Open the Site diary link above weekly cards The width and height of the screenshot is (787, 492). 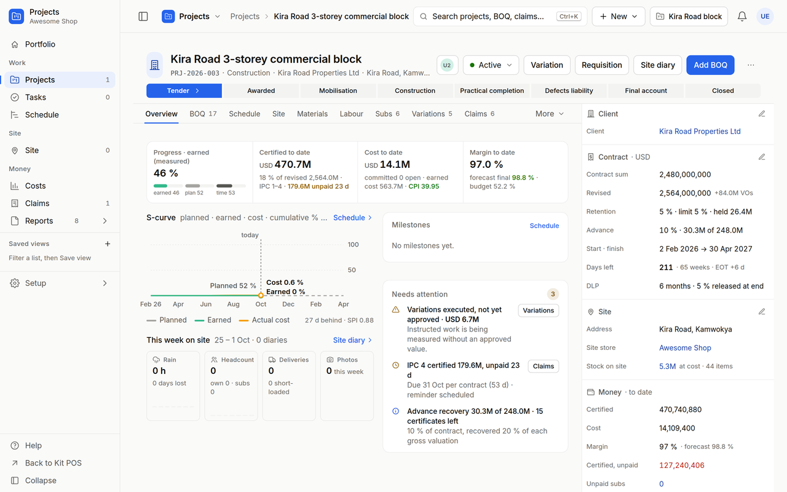352,340
